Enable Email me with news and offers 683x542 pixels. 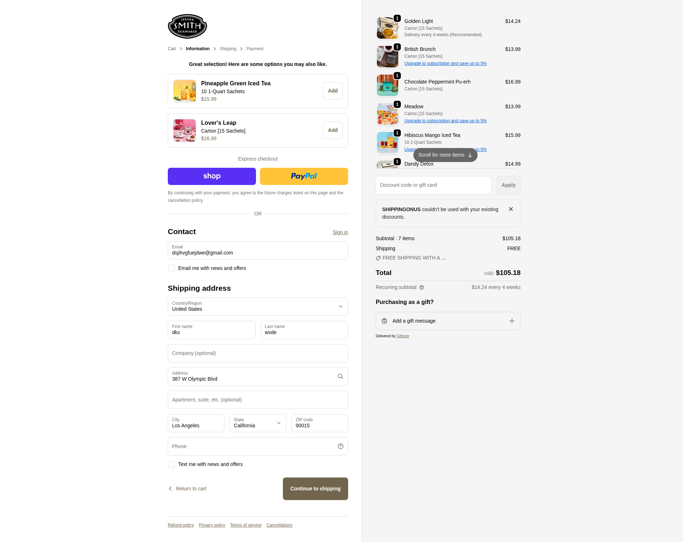tap(171, 268)
